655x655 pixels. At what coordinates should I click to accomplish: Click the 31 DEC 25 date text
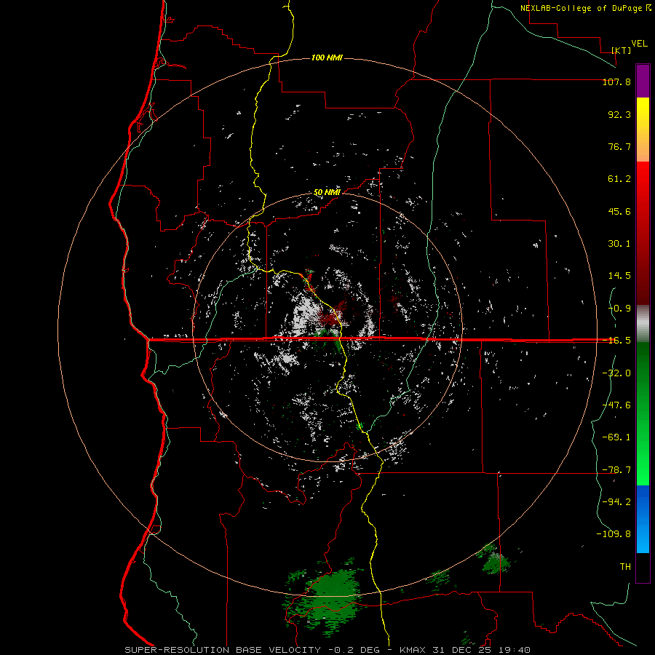[461, 650]
